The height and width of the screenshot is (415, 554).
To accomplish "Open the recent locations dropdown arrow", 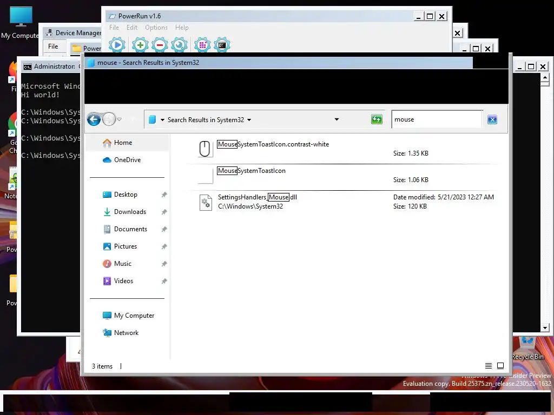I will point(120,119).
